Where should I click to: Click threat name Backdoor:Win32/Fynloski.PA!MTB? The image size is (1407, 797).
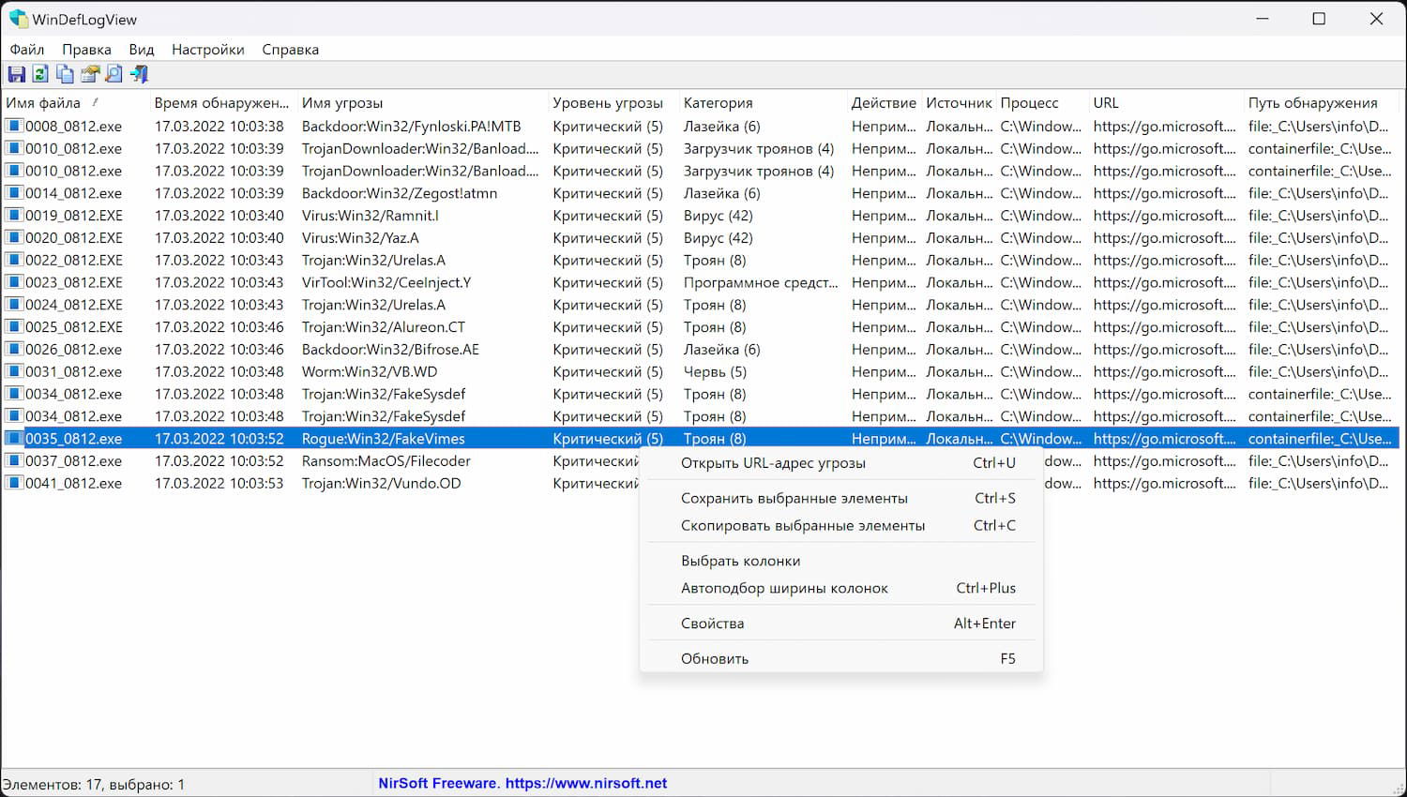pyautogui.click(x=411, y=127)
